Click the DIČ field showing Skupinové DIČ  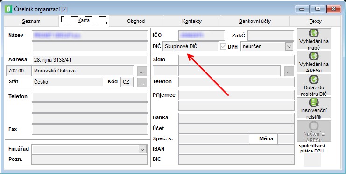[x=191, y=46]
